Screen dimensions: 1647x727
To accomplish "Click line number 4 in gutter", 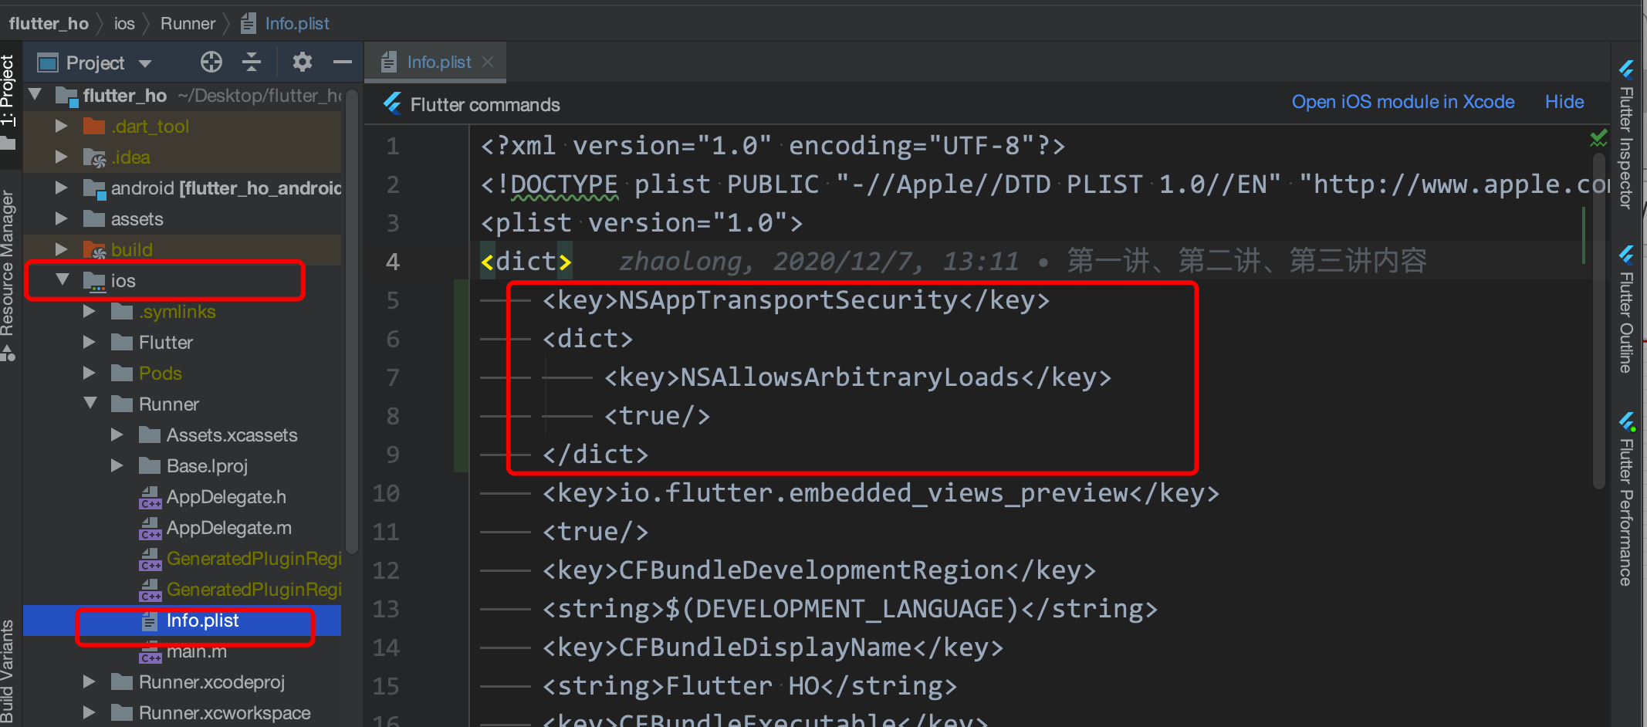I will (x=392, y=262).
